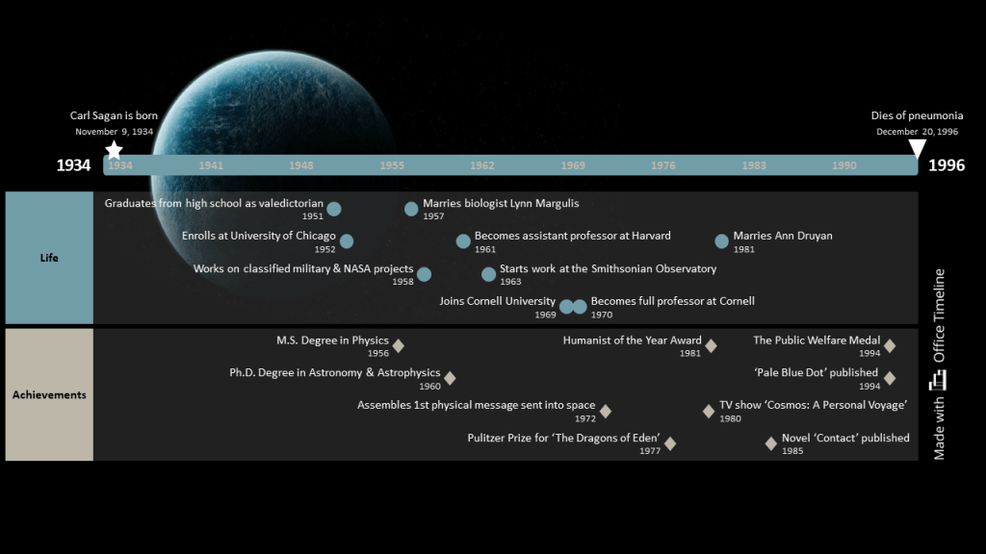Click the diamond for 'TV show Cosmos: A Personal Voyage'

point(709,411)
